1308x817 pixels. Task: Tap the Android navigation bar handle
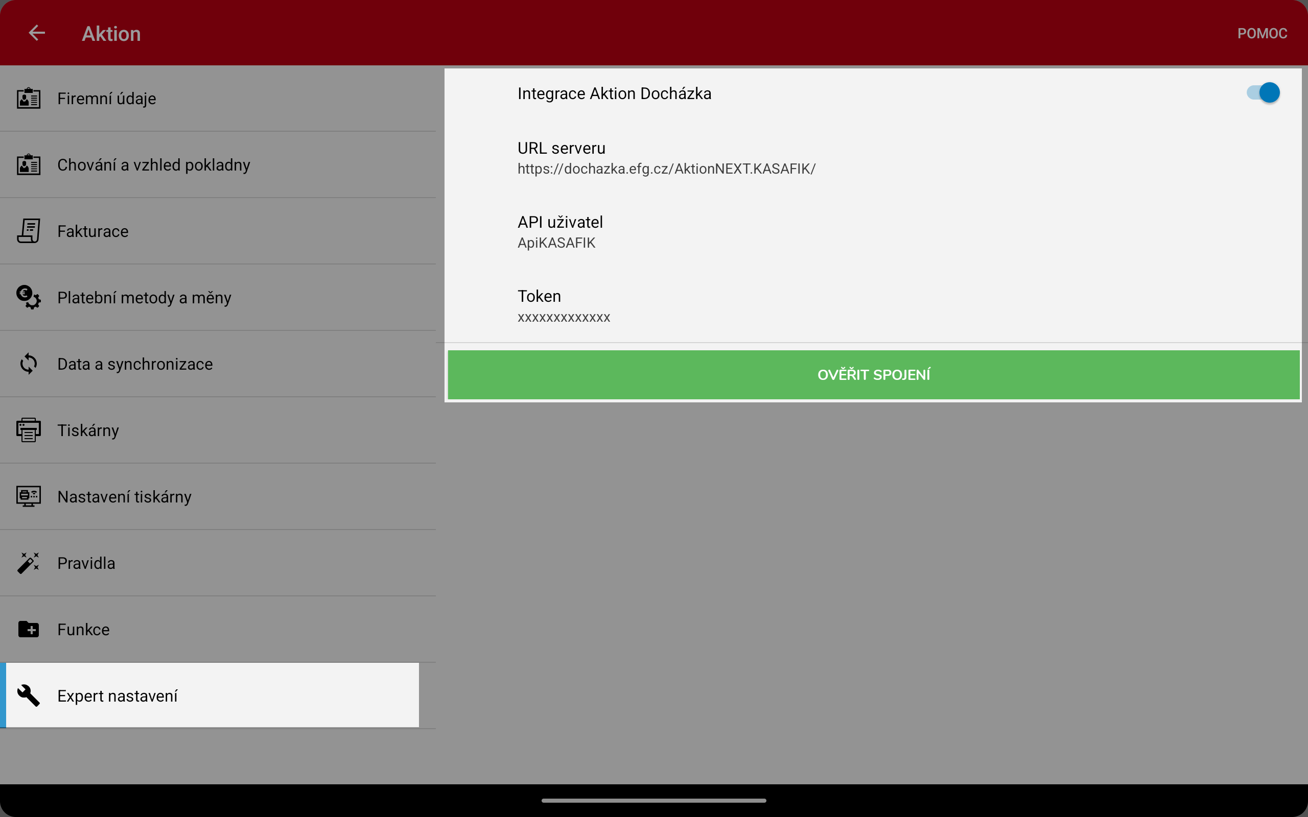(653, 800)
